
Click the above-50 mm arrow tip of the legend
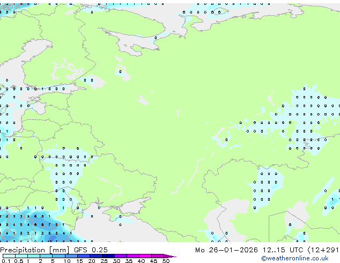click(170, 256)
